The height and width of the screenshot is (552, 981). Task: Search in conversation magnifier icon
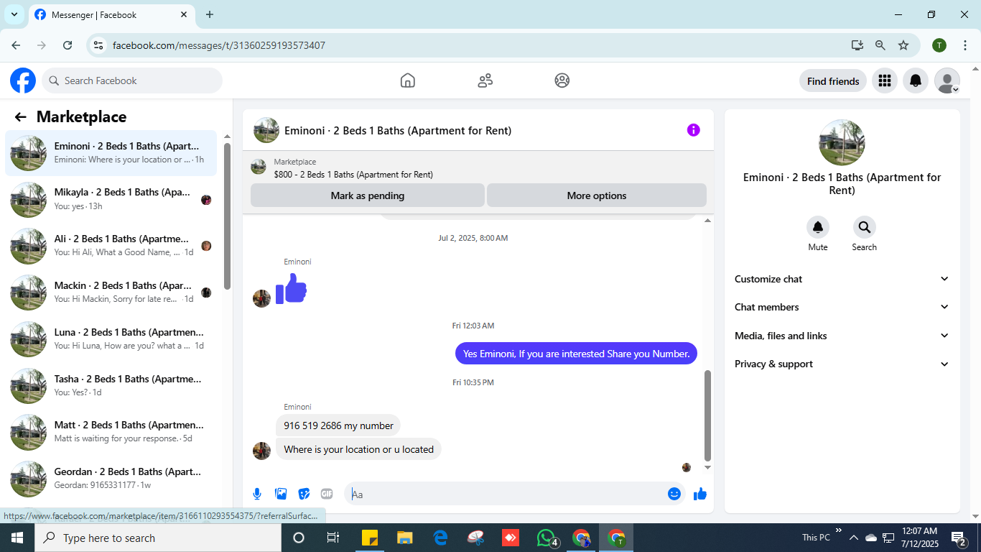point(865,227)
